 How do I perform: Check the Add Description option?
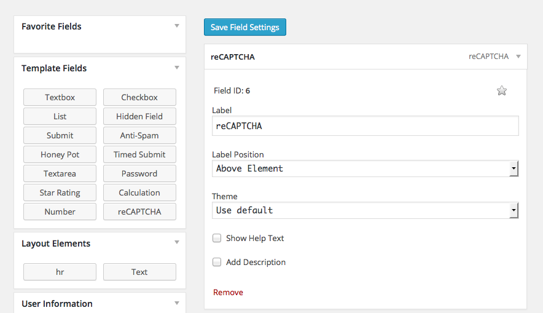[x=217, y=262]
